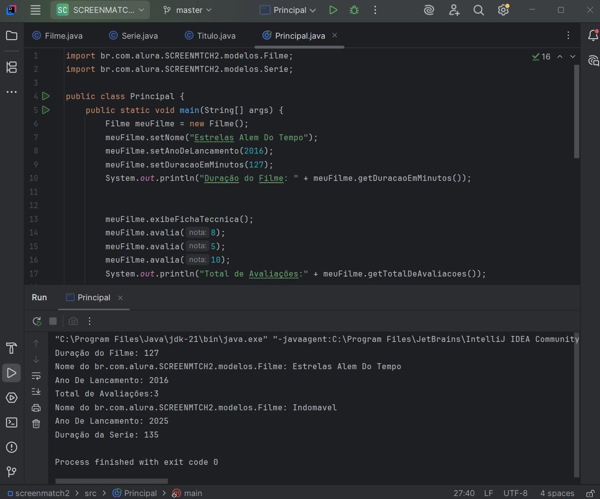Image resolution: width=600 pixels, height=499 pixels.
Task: Open the Git tool window
Action: tap(11, 471)
